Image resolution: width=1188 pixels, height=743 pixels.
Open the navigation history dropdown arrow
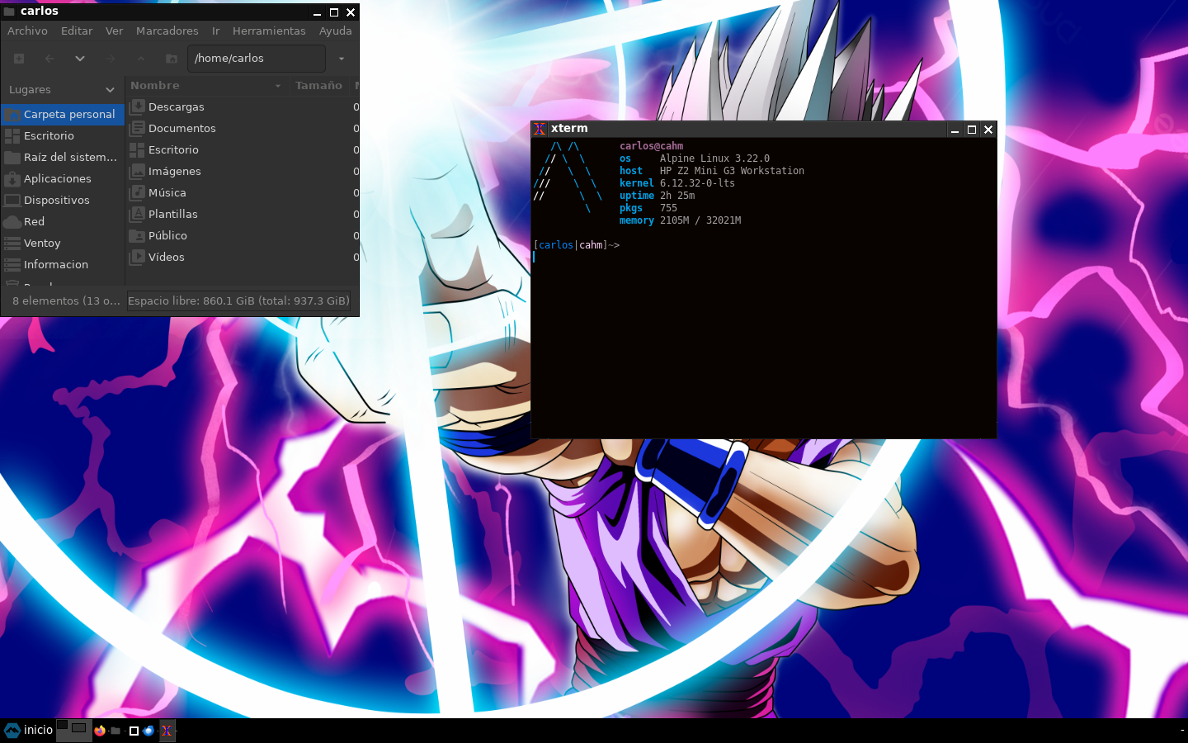click(x=80, y=59)
